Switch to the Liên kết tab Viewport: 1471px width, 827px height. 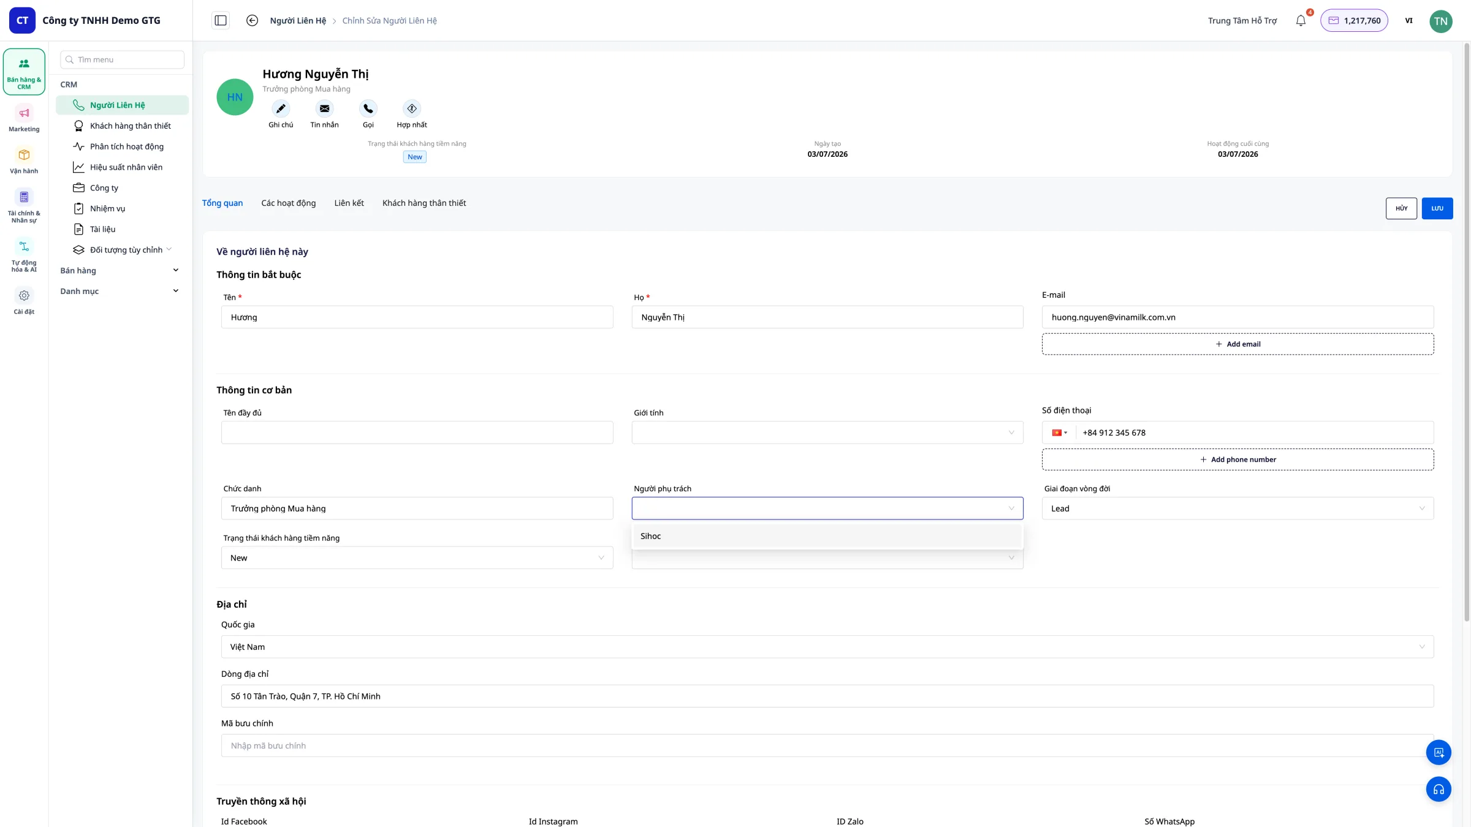pyautogui.click(x=349, y=203)
